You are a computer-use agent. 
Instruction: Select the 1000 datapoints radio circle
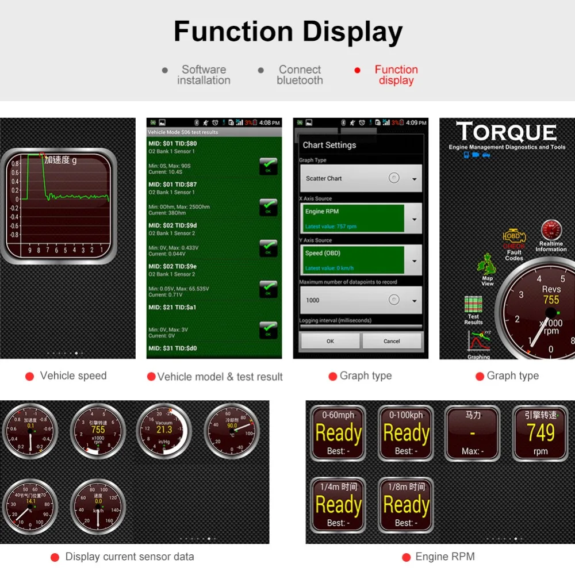394,300
